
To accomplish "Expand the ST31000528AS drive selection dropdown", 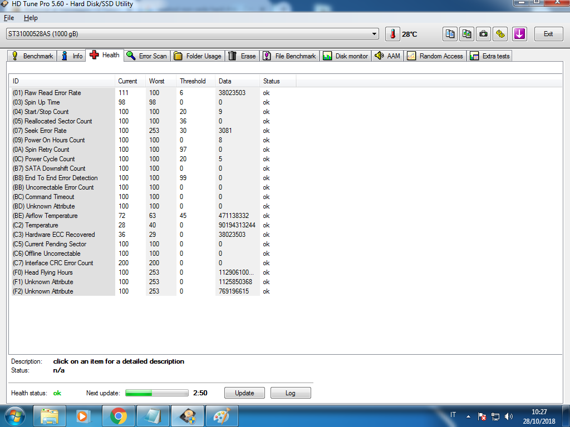I will click(375, 34).
